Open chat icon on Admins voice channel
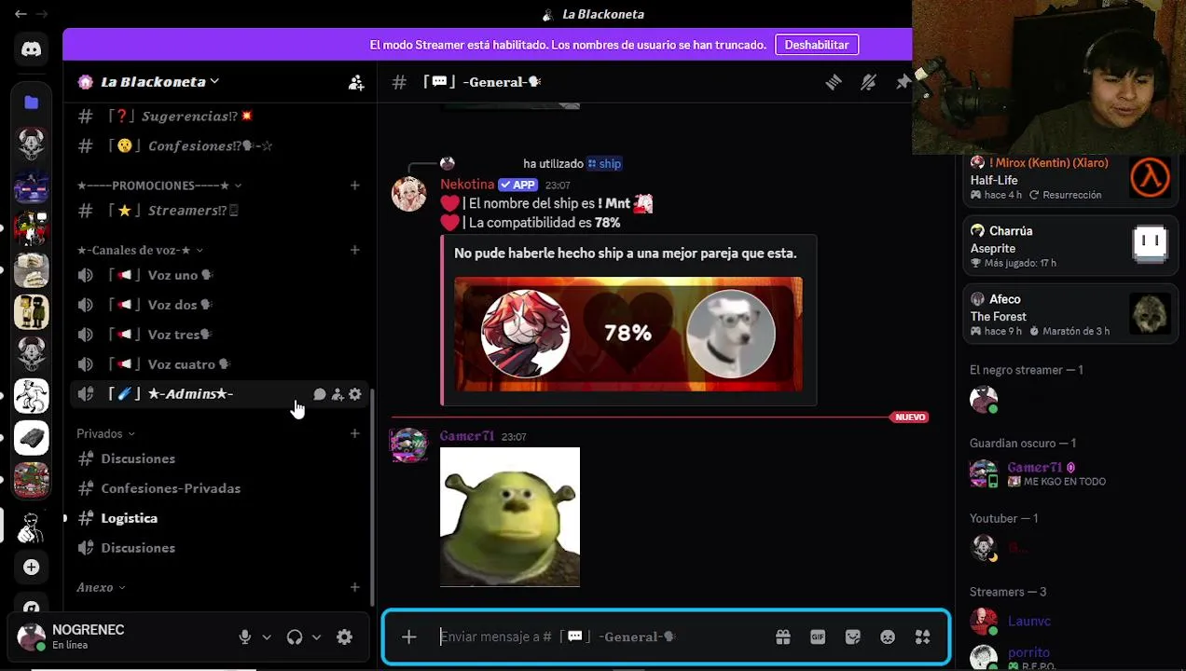Image resolution: width=1186 pixels, height=671 pixels. pos(320,394)
